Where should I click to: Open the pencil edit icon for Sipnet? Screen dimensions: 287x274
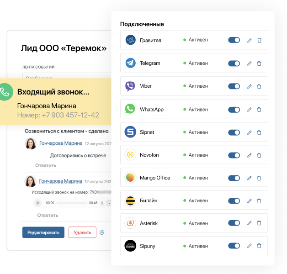pyautogui.click(x=249, y=132)
